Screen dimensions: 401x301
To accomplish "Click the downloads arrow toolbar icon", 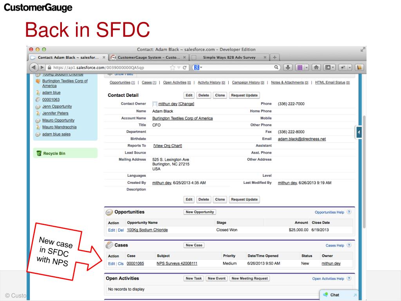I will (288, 67).
